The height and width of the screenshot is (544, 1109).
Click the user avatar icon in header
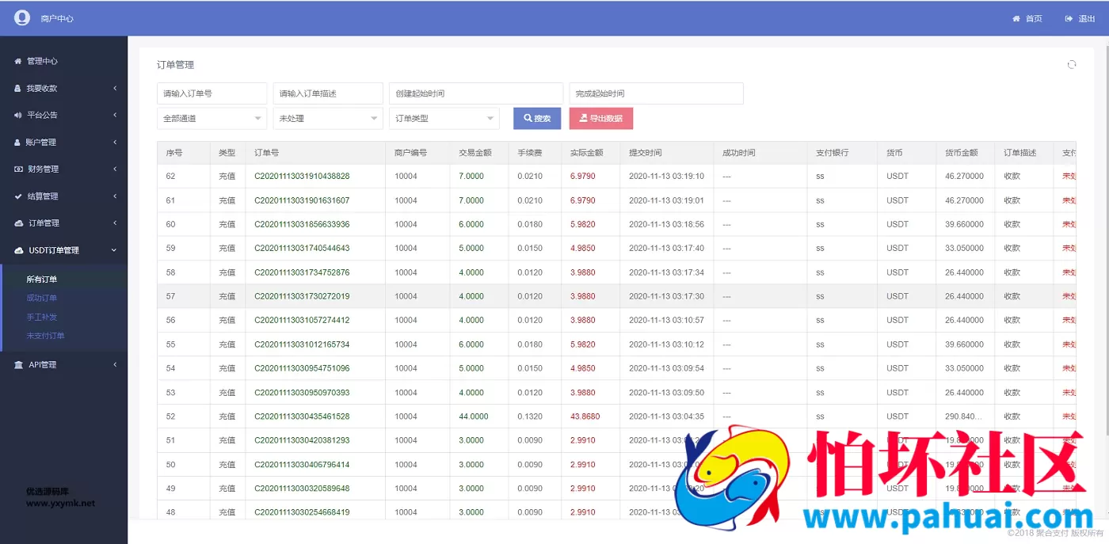[21, 17]
